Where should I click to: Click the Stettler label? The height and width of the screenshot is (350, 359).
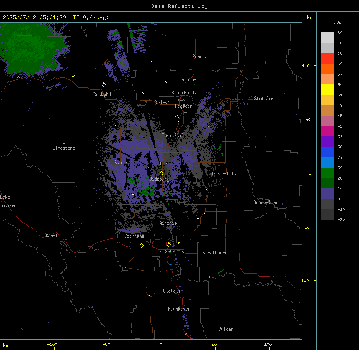pos(264,99)
